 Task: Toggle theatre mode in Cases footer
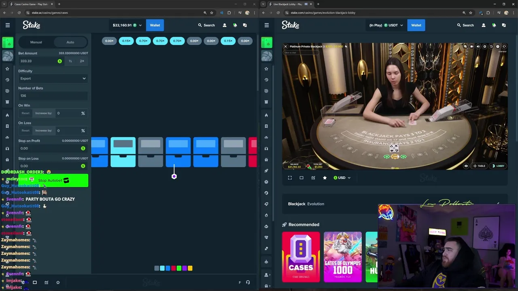point(35,283)
